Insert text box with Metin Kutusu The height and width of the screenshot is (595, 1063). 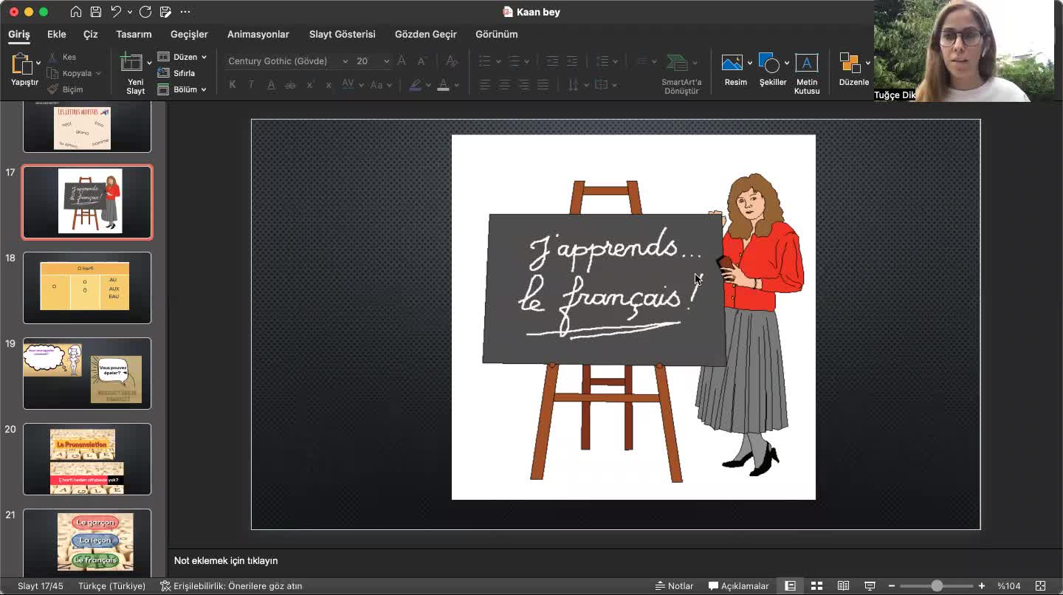pos(807,74)
